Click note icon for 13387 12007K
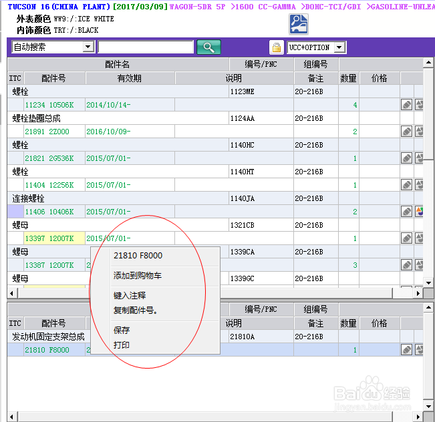 [x=406, y=265]
